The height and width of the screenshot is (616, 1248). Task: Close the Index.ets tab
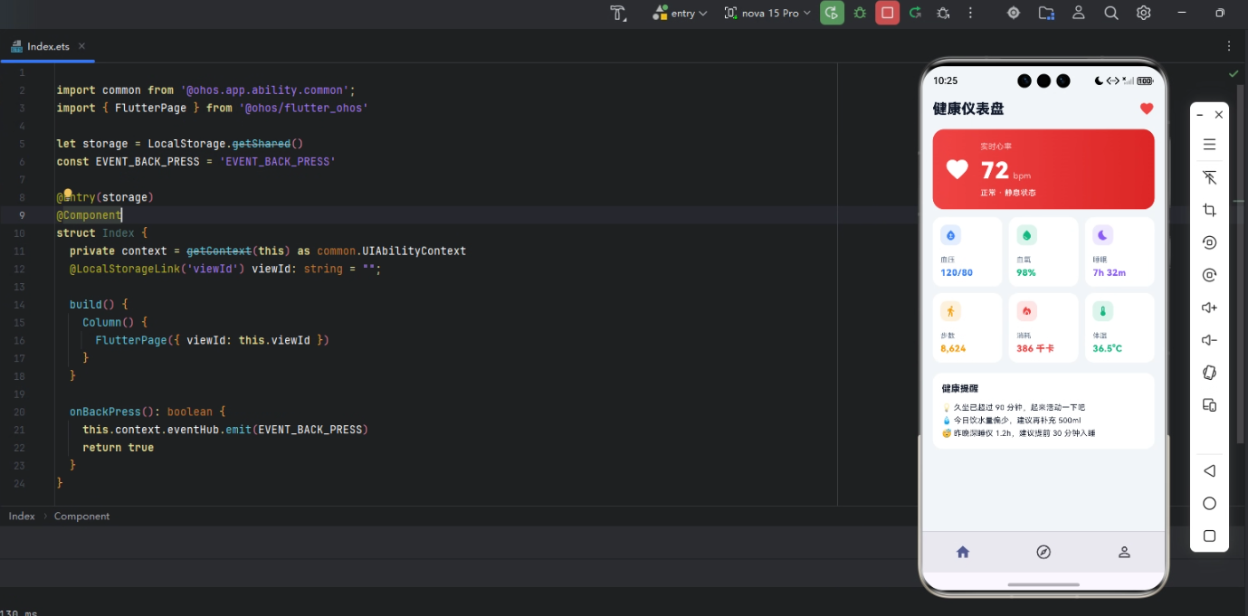pyautogui.click(x=81, y=46)
